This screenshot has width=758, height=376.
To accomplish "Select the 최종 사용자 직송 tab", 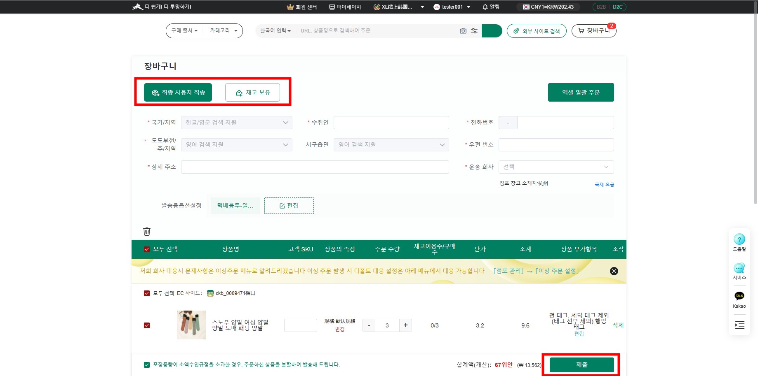I will point(178,92).
